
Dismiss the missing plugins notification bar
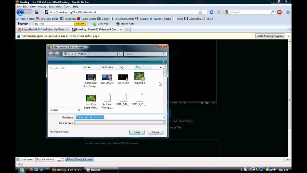(289, 36)
